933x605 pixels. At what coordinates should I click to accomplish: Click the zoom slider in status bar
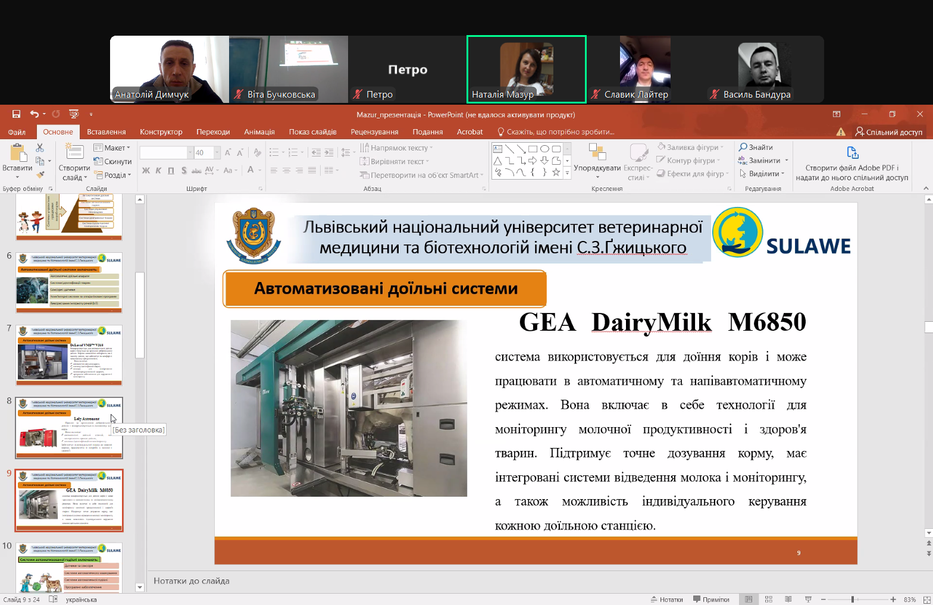[853, 599]
